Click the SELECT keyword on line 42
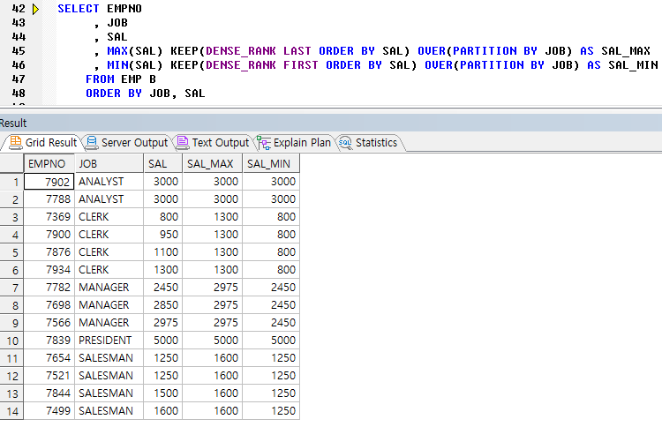 (x=79, y=9)
